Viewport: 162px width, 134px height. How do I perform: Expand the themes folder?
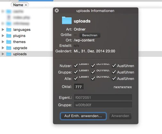click(3, 42)
